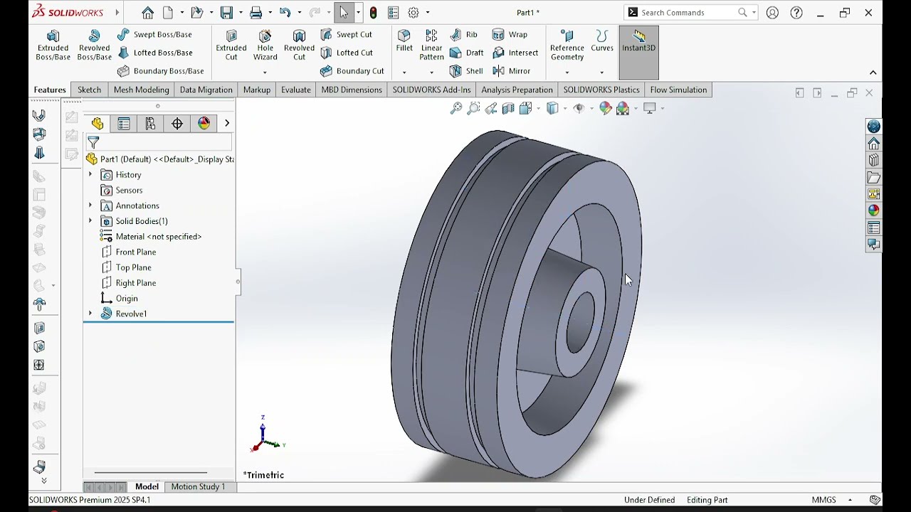
Task: Open the DimXpertManager tab icon
Action: [177, 124]
